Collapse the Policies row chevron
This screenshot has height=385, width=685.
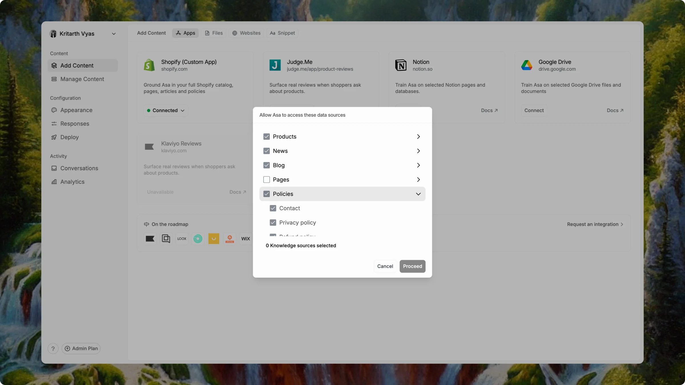point(418,194)
